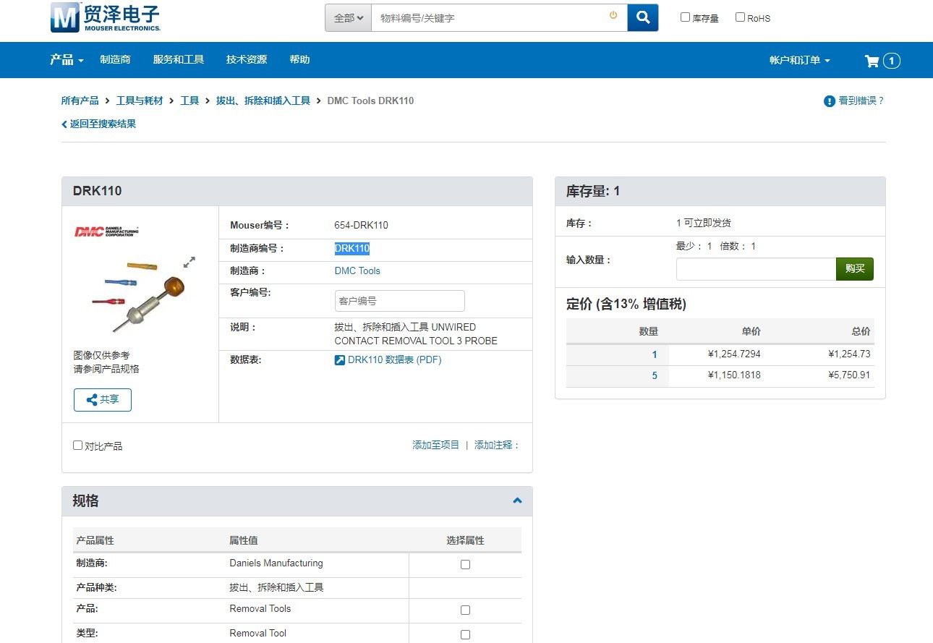Click quantity 1 in pricing table
933x643 pixels.
tap(655, 354)
